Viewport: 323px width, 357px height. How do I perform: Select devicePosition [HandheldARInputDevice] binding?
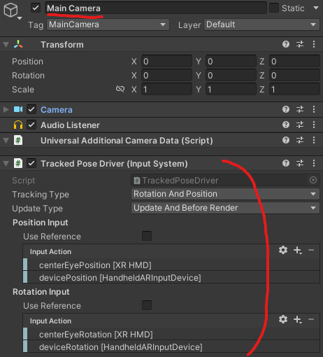171,278
